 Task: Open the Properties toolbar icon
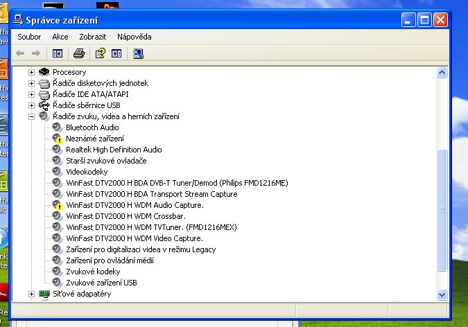tap(101, 54)
